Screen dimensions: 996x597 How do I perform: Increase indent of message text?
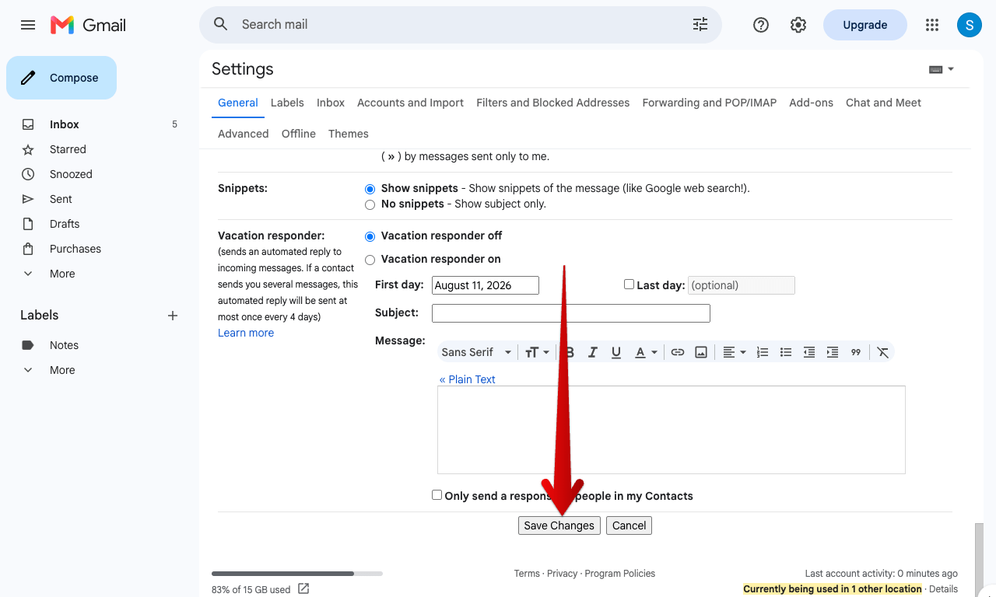point(833,352)
